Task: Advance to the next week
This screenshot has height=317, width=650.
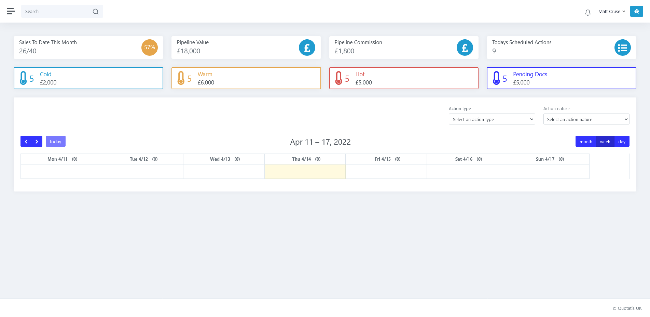Action: coord(37,142)
